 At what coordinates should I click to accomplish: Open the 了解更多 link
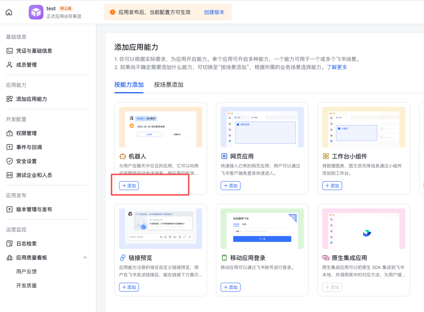pyautogui.click(x=337, y=67)
